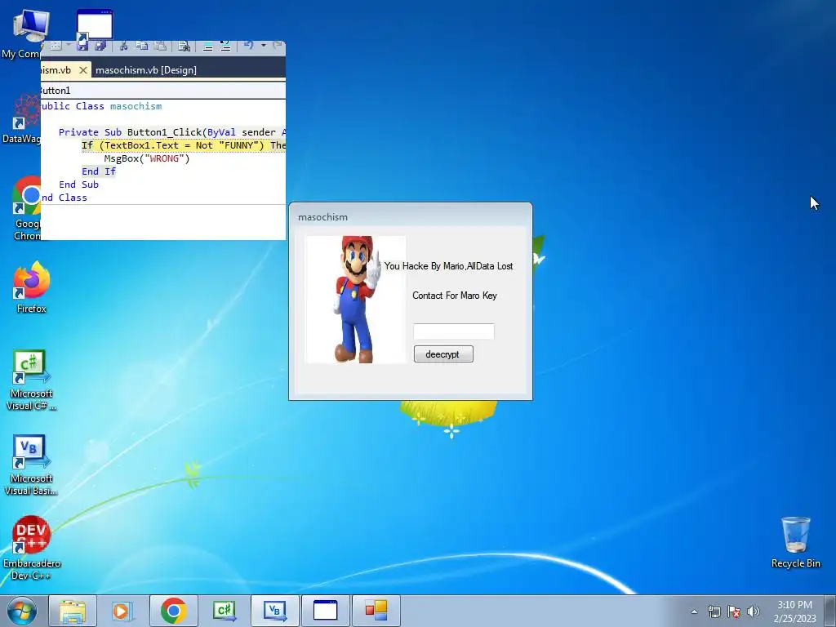Click the highlighted If TextBox1.Text code line
Screen dimensions: 836x627
(x=184, y=145)
